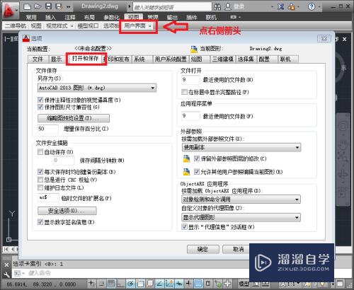Toggle Ortho Mode status bar icon
Image resolution: width=354 pixels, height=290 pixels.
tap(121, 284)
